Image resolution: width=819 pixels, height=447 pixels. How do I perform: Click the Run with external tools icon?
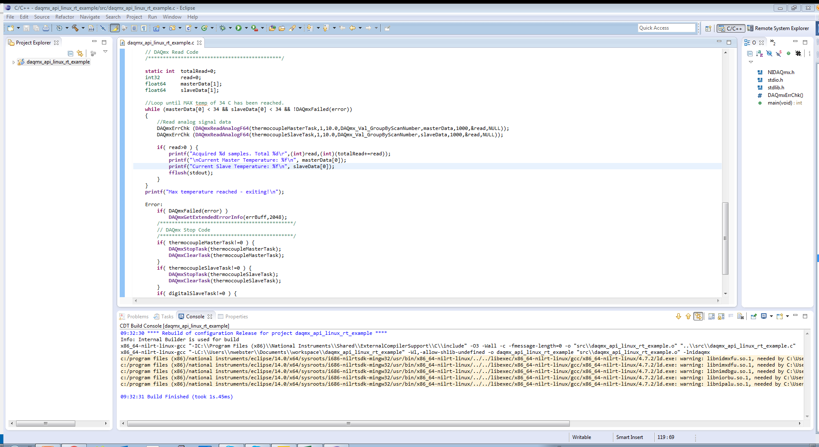tap(254, 28)
